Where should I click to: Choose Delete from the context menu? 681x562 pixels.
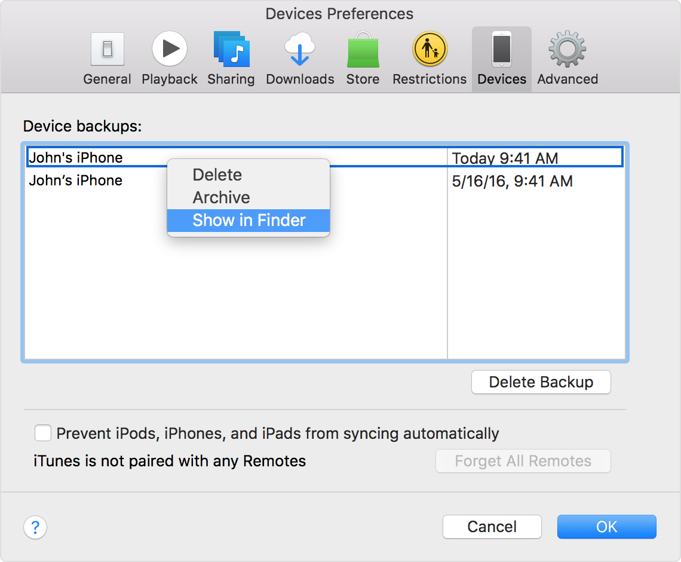point(217,175)
